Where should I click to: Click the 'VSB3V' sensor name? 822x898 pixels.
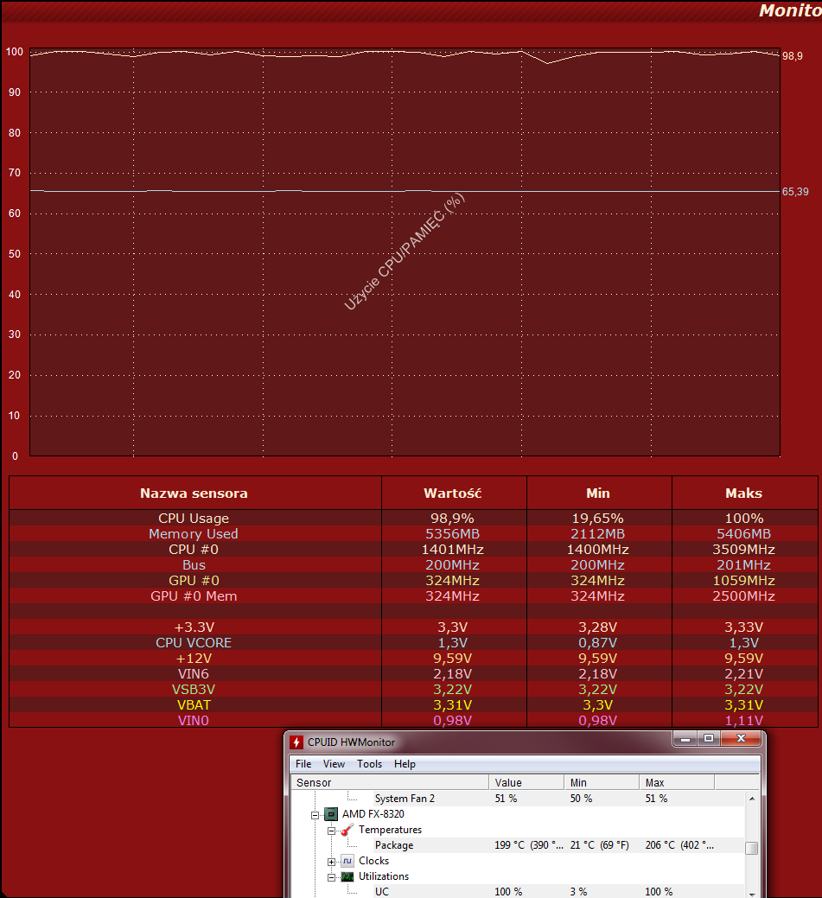[x=194, y=690]
